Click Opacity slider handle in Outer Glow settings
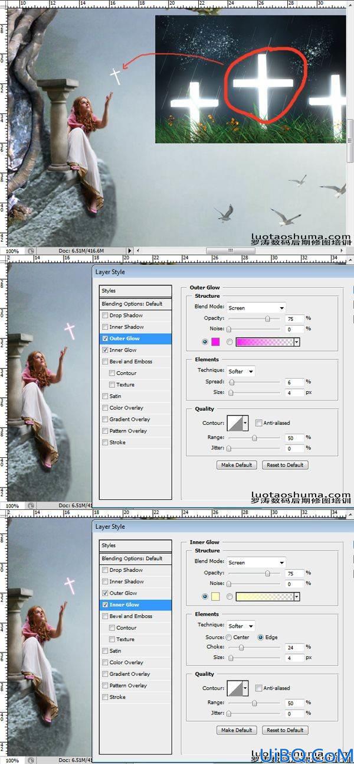The image size is (354, 764). click(x=267, y=318)
